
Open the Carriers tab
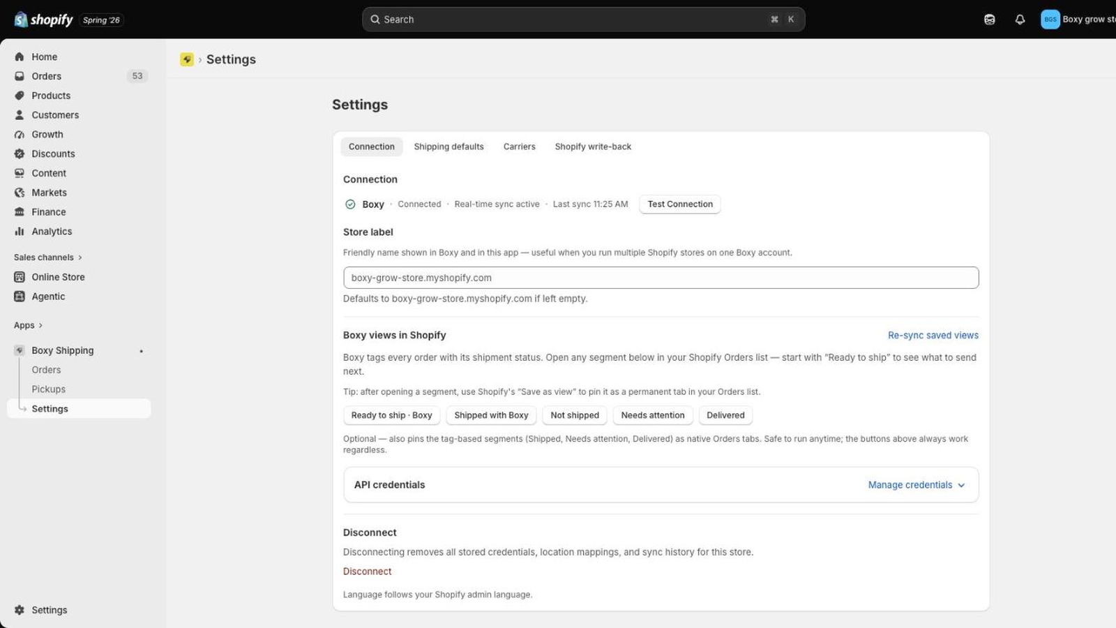[520, 147]
